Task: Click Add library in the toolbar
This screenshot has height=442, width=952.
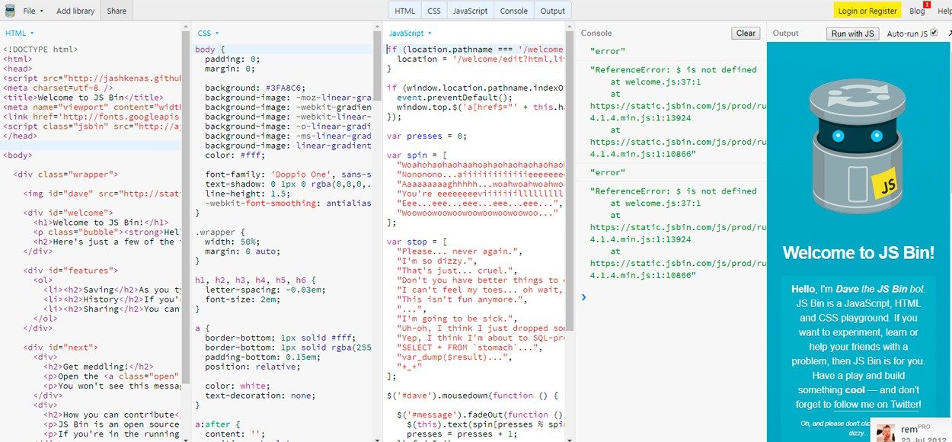Action: pos(75,11)
